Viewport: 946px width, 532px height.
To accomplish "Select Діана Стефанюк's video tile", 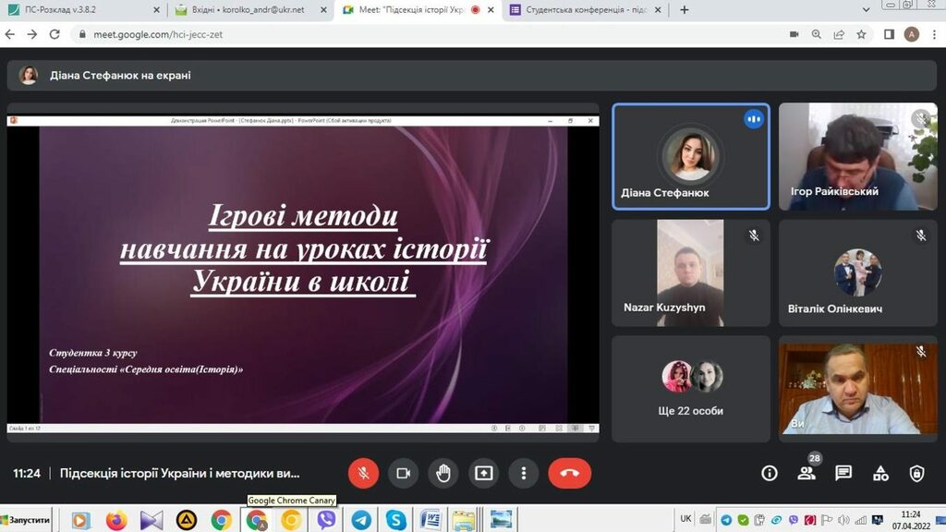I will (691, 156).
